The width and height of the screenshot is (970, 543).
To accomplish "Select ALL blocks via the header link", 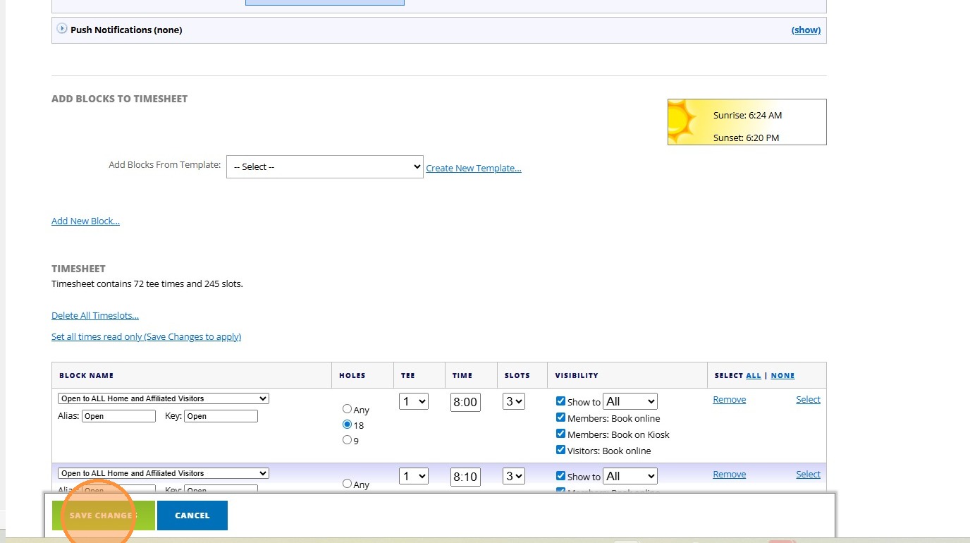I will click(x=754, y=375).
